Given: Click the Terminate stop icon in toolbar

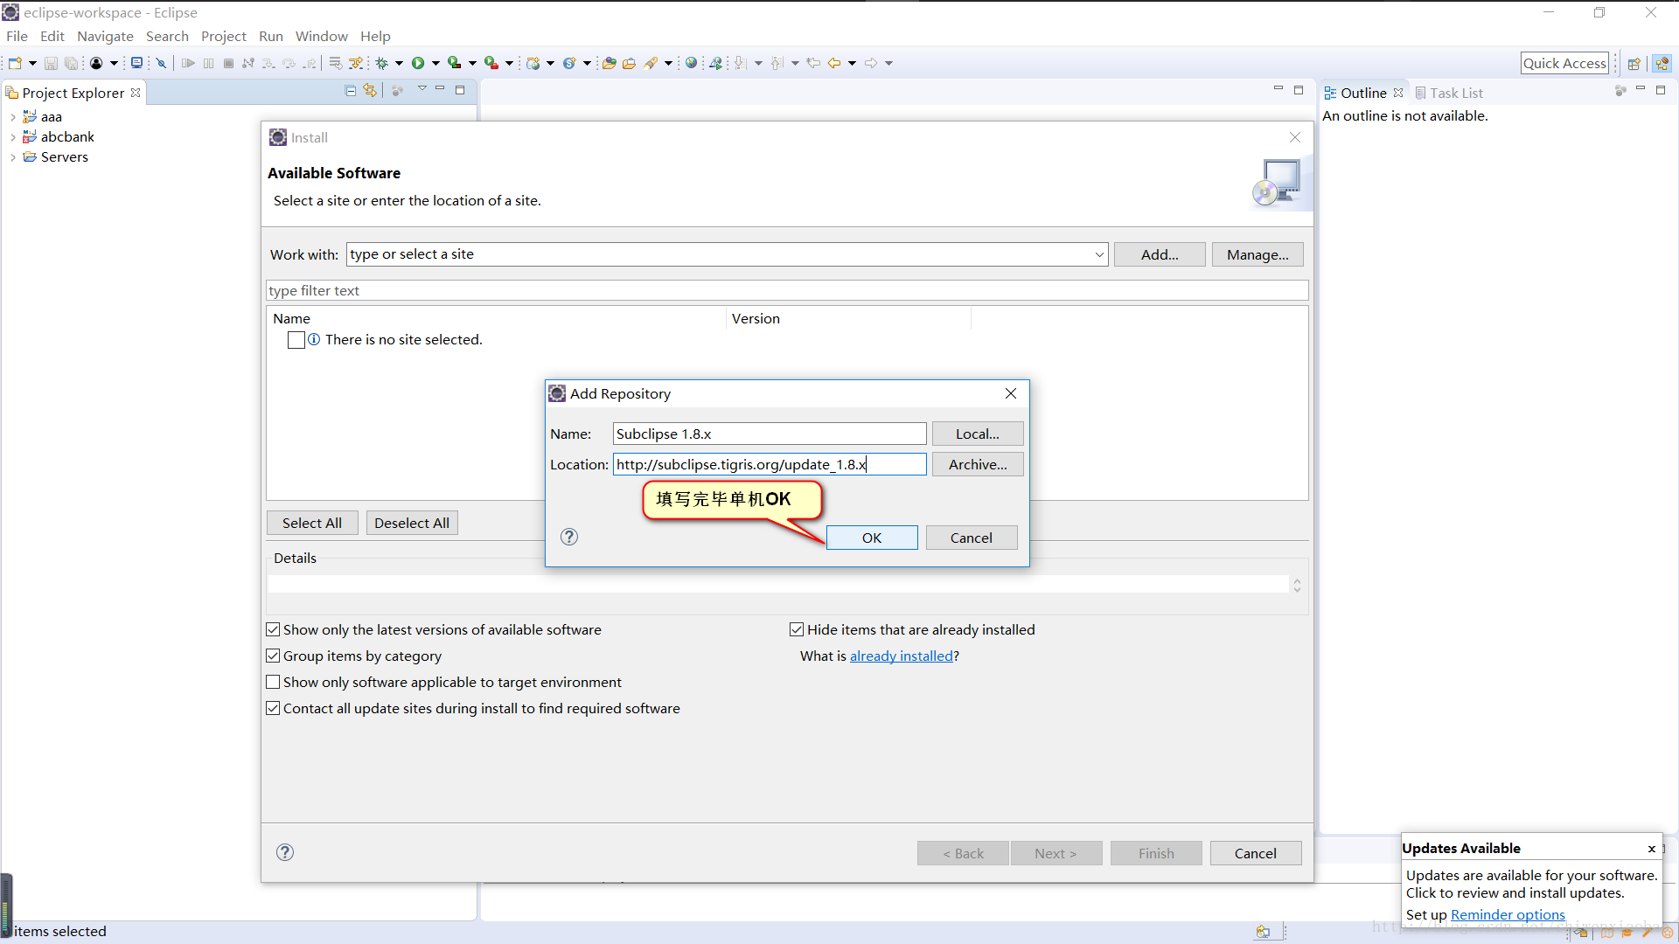Looking at the screenshot, I should pyautogui.click(x=228, y=63).
